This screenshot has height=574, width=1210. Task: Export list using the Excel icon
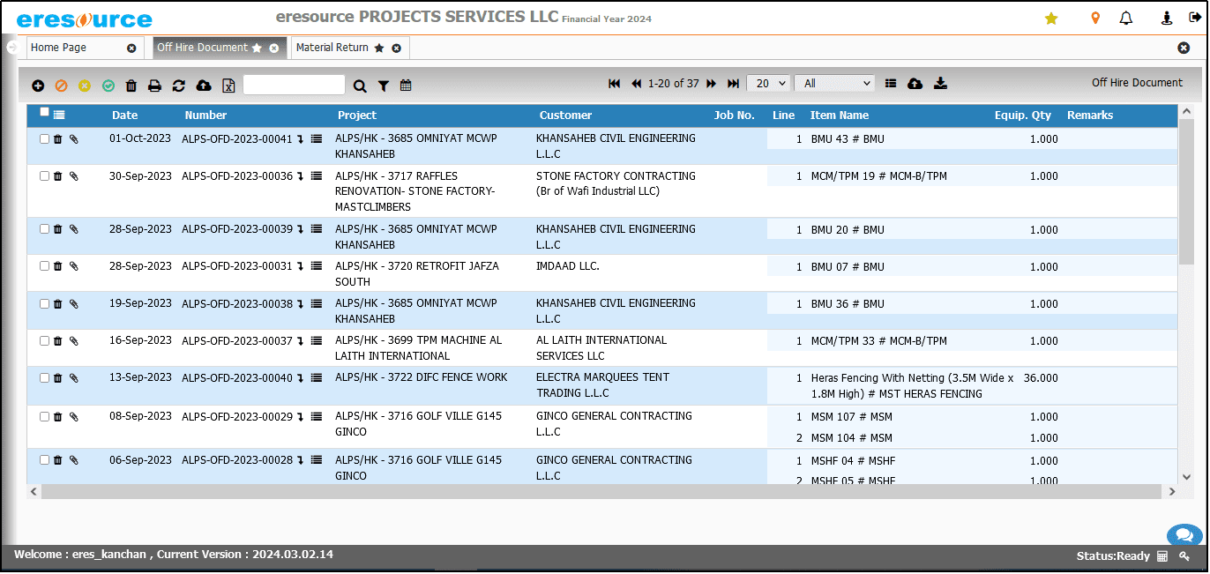point(228,86)
